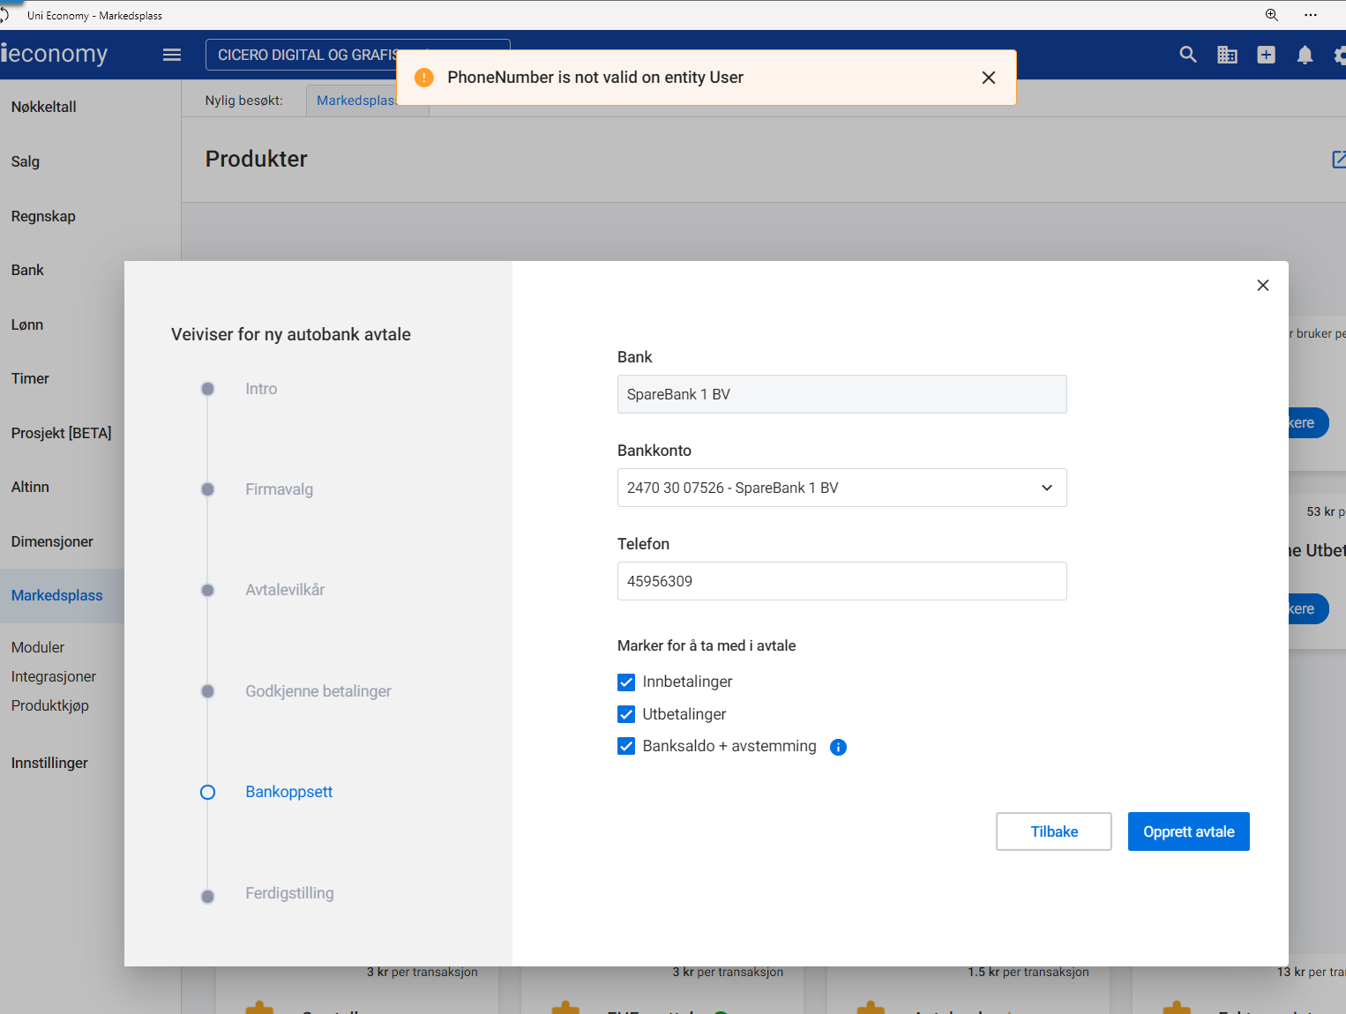1346x1014 pixels.
Task: Select the Ferdigstilling wizard step
Action: 289,893
